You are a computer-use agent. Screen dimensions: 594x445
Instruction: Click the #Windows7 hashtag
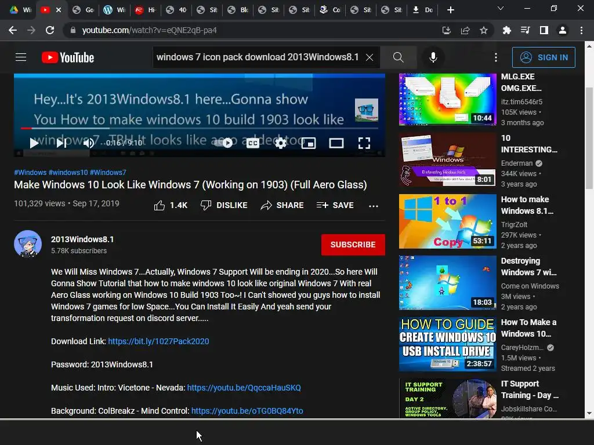108,173
